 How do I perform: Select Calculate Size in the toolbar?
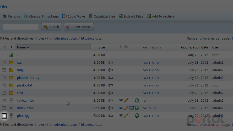click(102, 16)
